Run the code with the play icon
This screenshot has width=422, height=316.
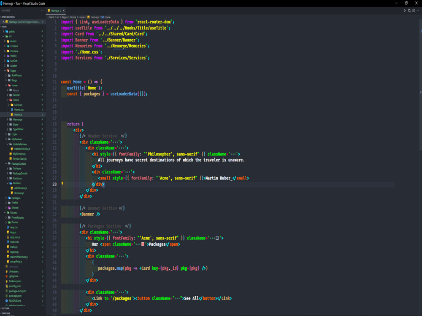coord(405,11)
